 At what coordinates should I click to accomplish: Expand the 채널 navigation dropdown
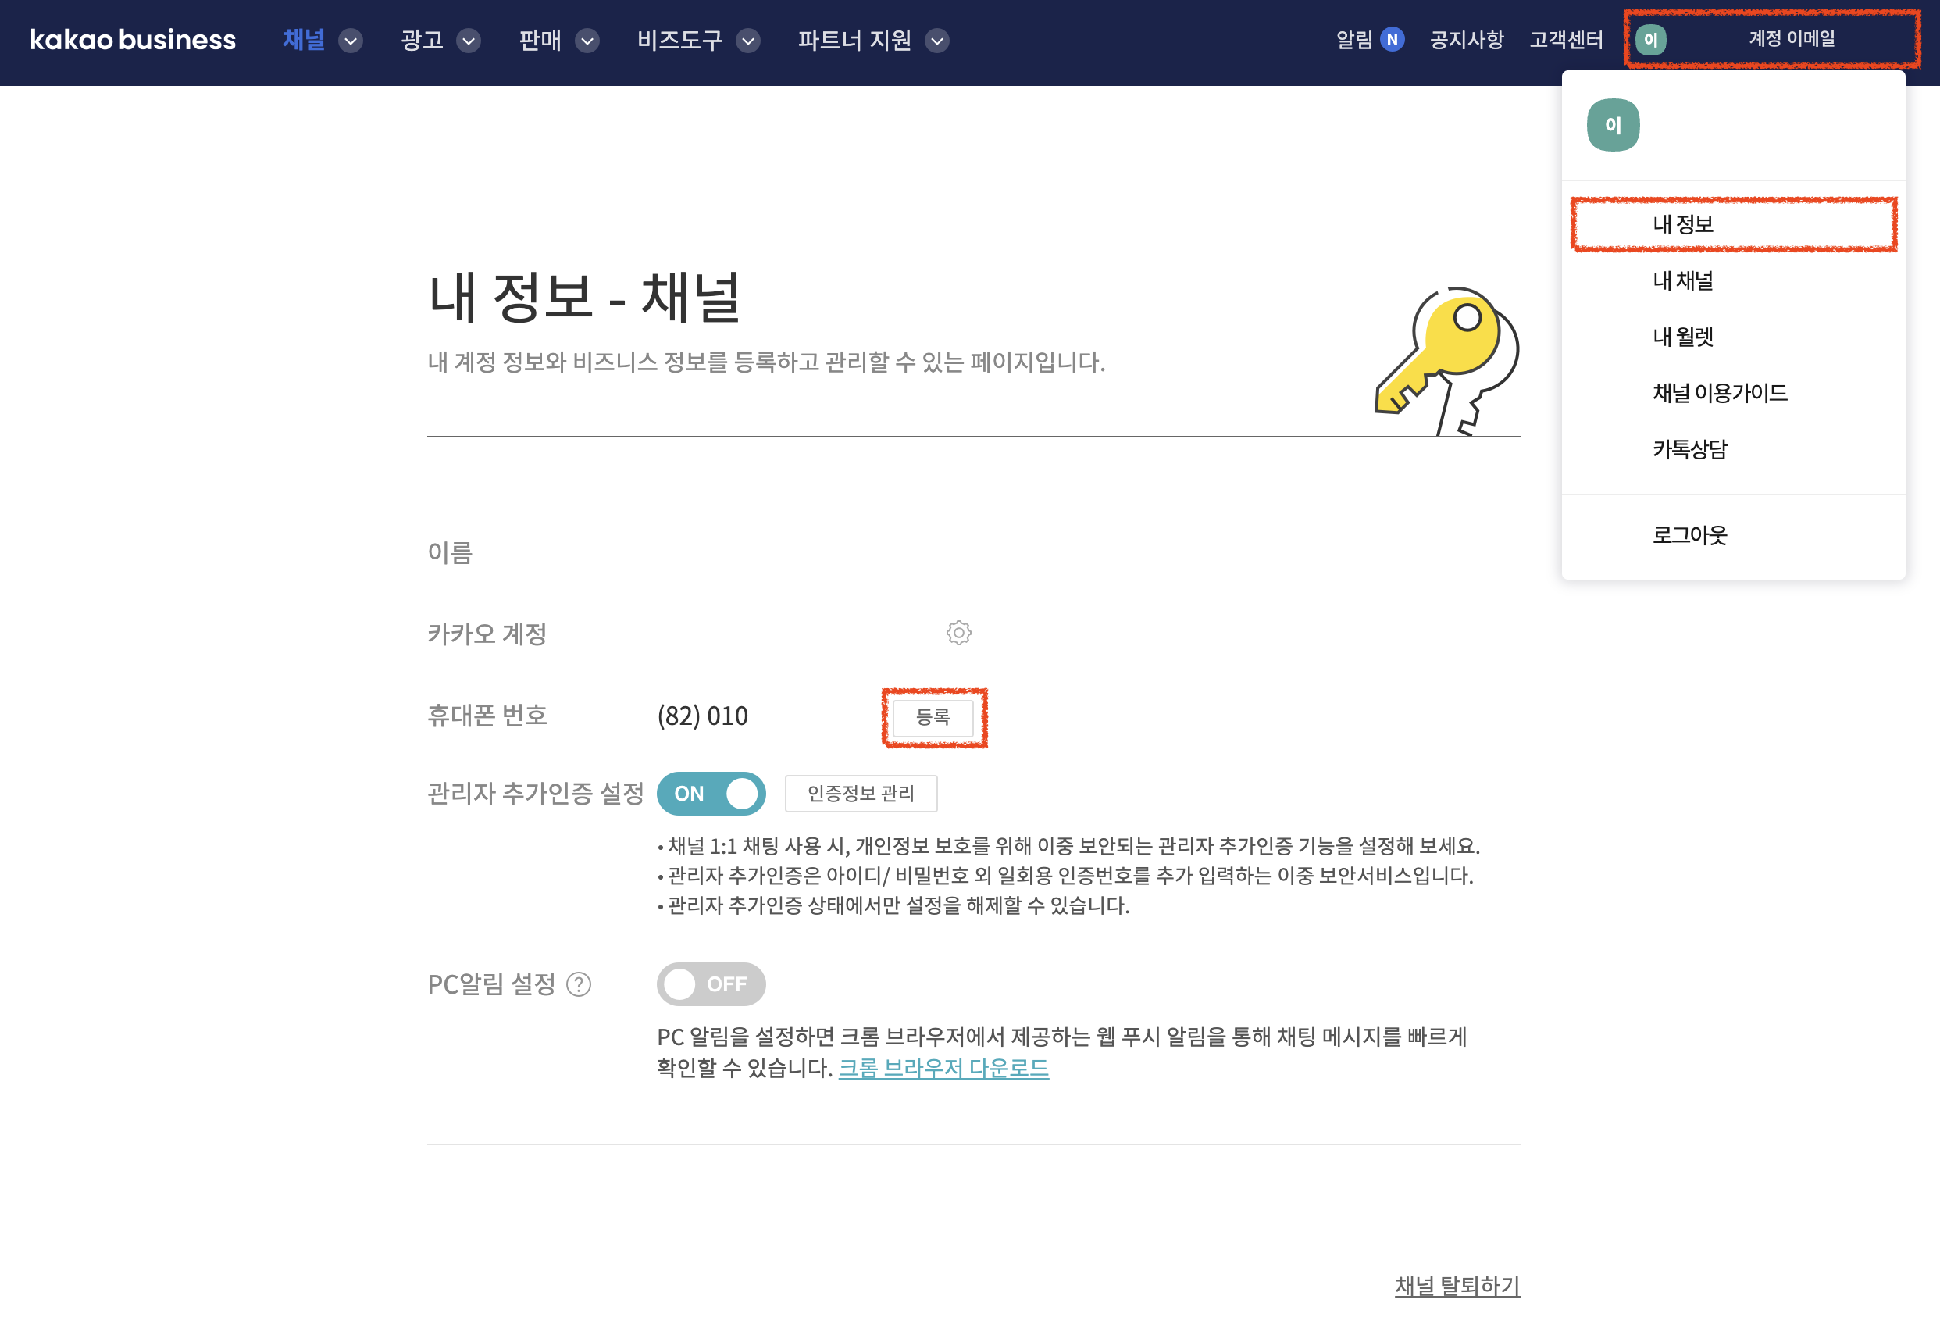point(351,41)
